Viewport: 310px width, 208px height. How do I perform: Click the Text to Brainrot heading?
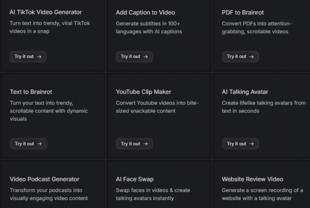[31, 92]
